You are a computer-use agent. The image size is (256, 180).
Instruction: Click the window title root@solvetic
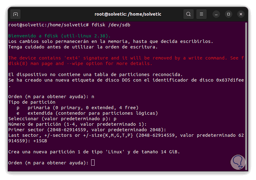(128, 14)
